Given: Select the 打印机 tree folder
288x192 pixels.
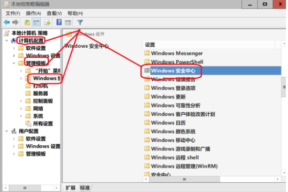Looking at the screenshot, I should click(x=41, y=86).
